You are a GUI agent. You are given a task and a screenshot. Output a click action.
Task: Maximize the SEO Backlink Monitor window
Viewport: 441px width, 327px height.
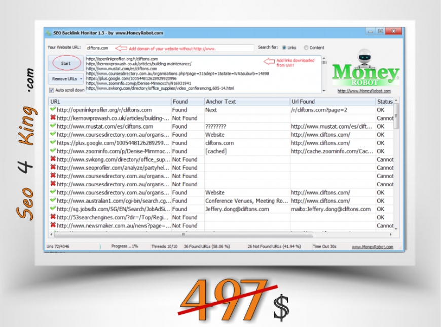click(x=380, y=31)
